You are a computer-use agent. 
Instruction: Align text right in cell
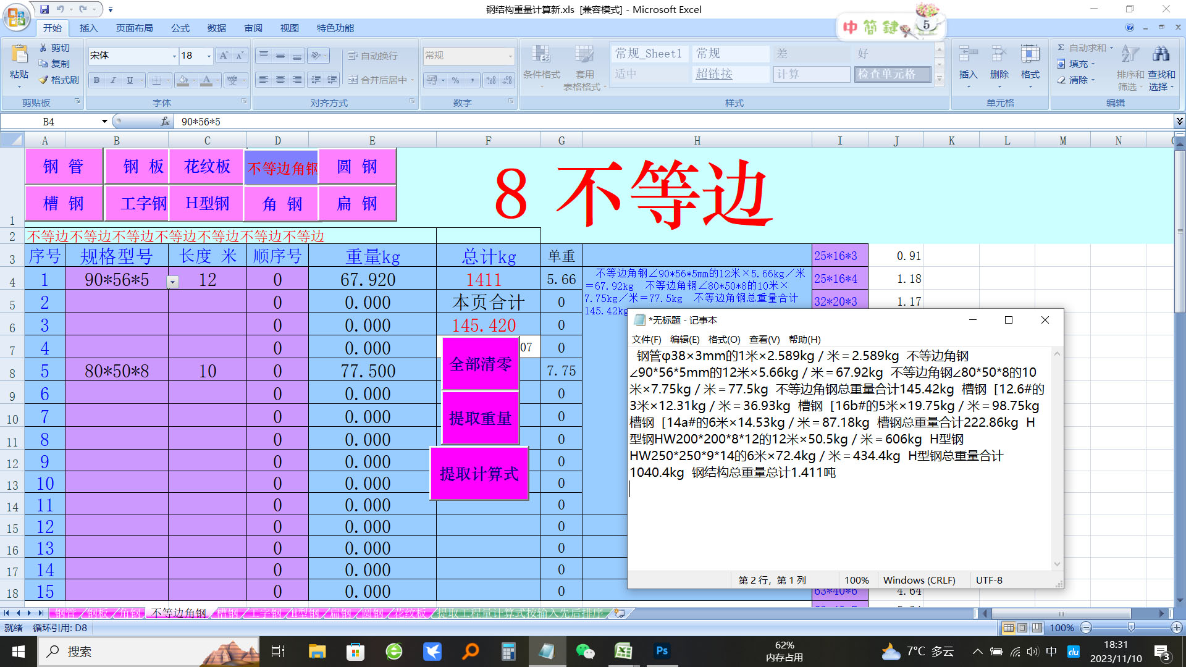click(x=297, y=80)
